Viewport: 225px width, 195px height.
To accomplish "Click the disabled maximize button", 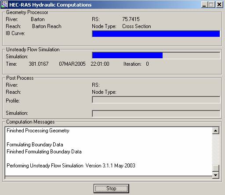I will [211, 4].
